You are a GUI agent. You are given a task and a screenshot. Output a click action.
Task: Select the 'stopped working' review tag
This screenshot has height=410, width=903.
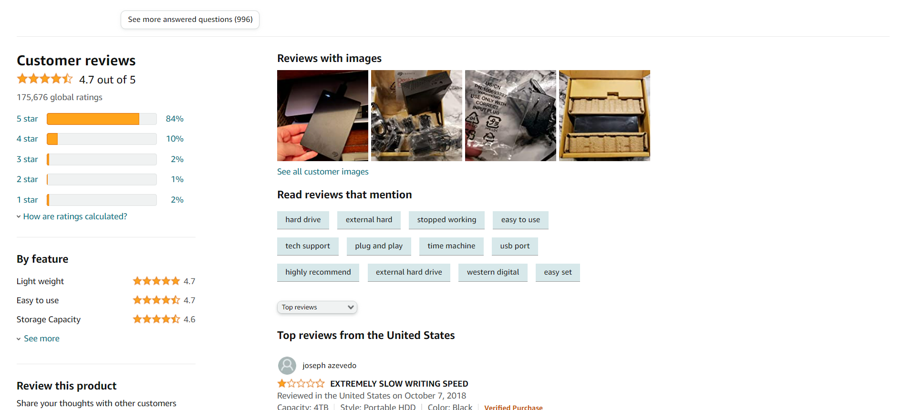(x=446, y=220)
